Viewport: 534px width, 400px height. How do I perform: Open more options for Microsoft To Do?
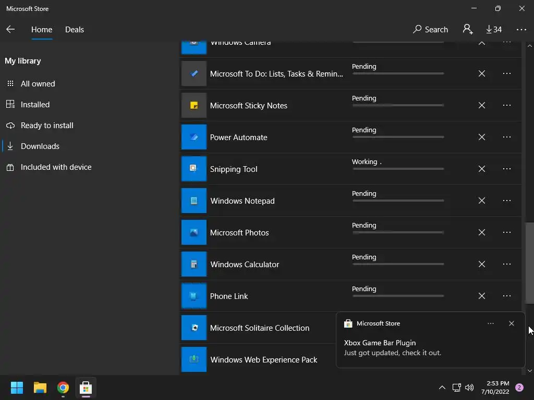[x=507, y=73]
